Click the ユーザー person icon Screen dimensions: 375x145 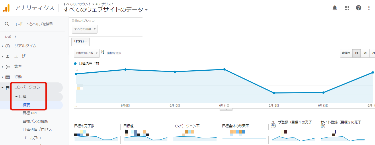pos(8,56)
